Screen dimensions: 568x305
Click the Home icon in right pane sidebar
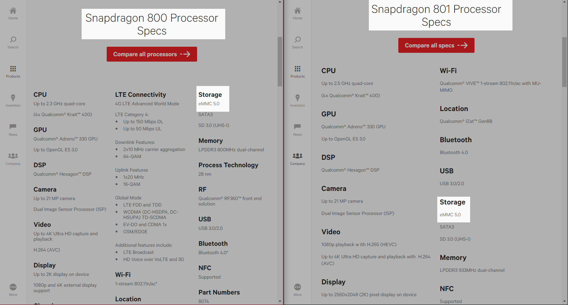pos(297,14)
